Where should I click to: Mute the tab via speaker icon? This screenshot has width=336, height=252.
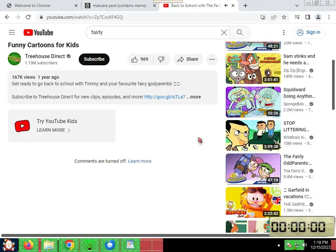point(226,6)
